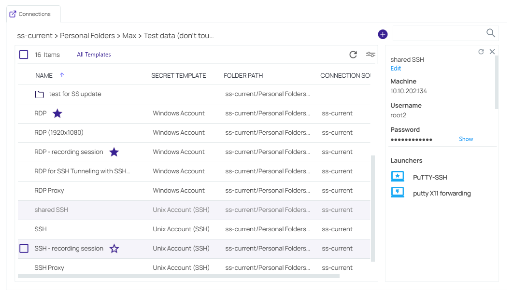Open the All Templates filter dropdown
513x294 pixels.
pyautogui.click(x=94, y=55)
